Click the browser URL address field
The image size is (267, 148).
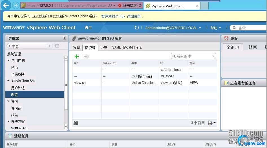(x=67, y=5)
